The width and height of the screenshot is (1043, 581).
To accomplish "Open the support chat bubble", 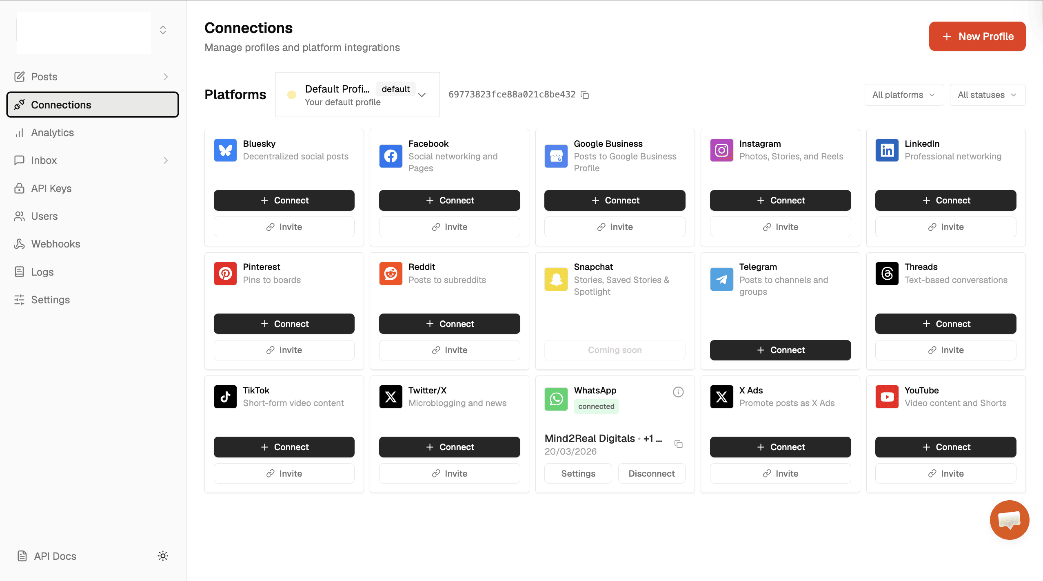I will [1010, 520].
